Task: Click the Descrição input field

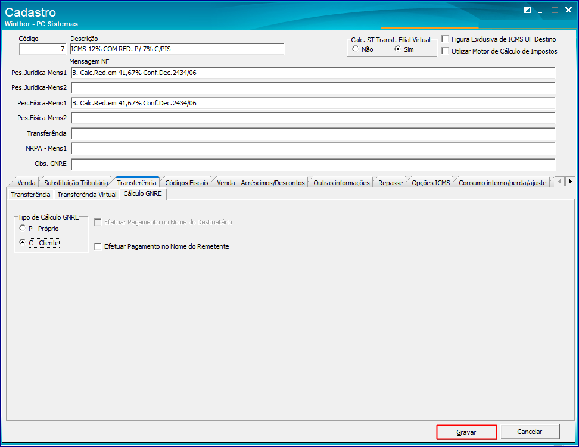Action: click(177, 49)
